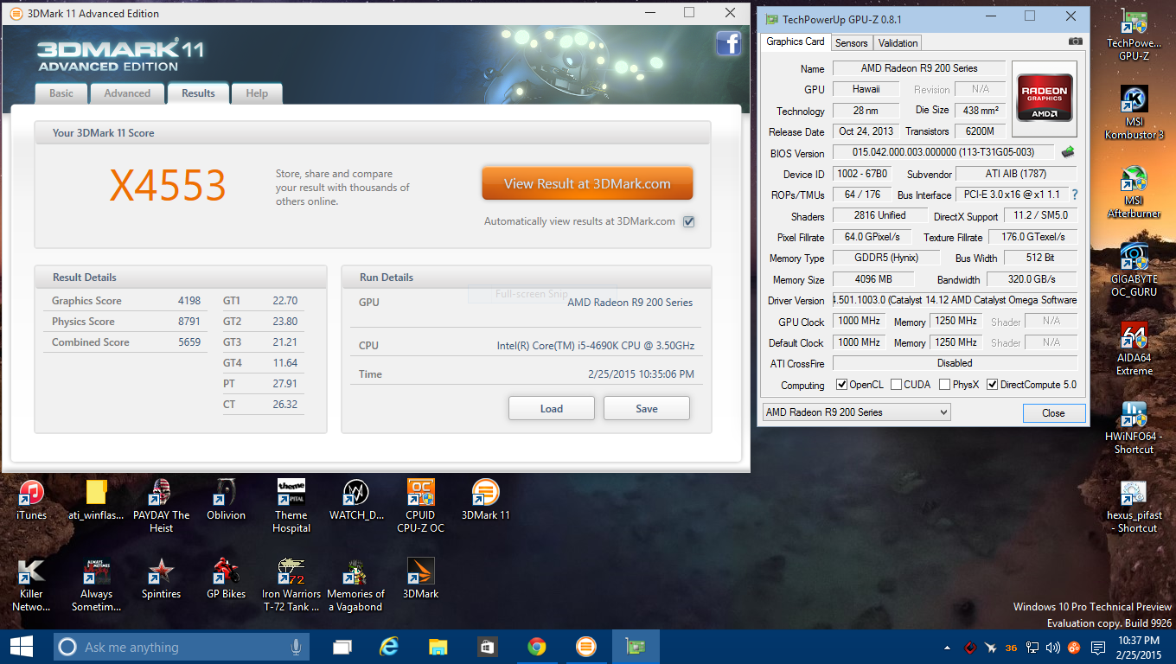Launch Theme Hospital desktop icon
The width and height of the screenshot is (1176, 664).
tap(291, 506)
